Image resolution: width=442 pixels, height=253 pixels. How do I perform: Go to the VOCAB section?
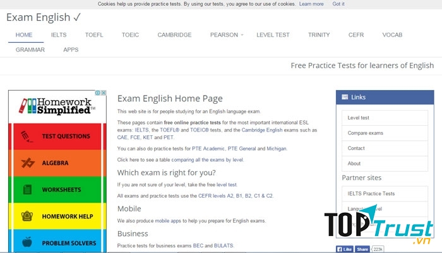pyautogui.click(x=392, y=35)
